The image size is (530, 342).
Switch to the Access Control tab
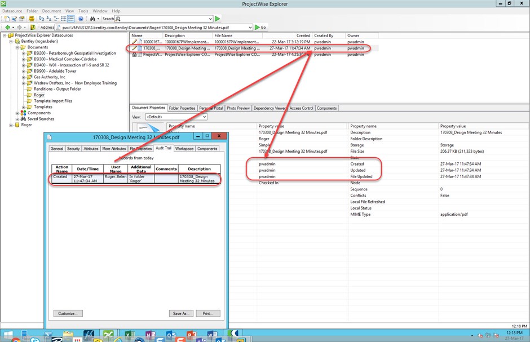301,108
